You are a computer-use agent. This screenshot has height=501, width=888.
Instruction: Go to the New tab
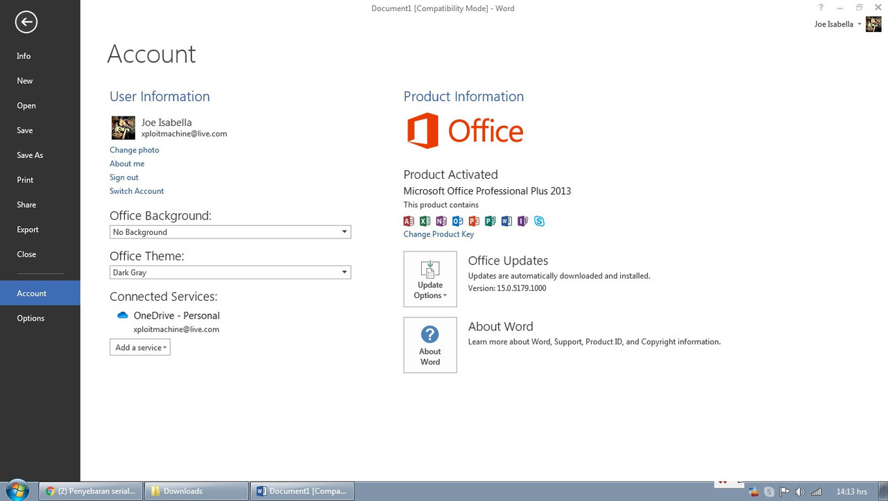pos(25,81)
